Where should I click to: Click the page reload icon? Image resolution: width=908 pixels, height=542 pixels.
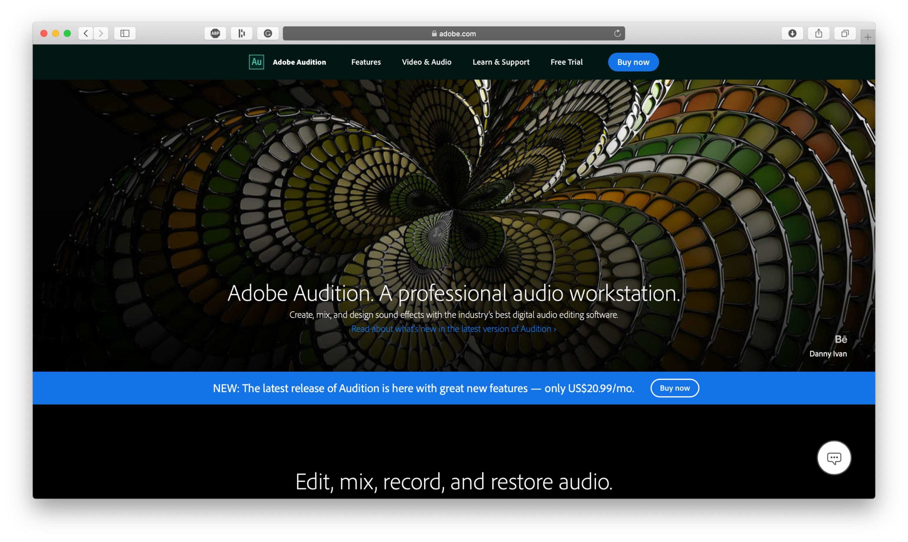[618, 34]
